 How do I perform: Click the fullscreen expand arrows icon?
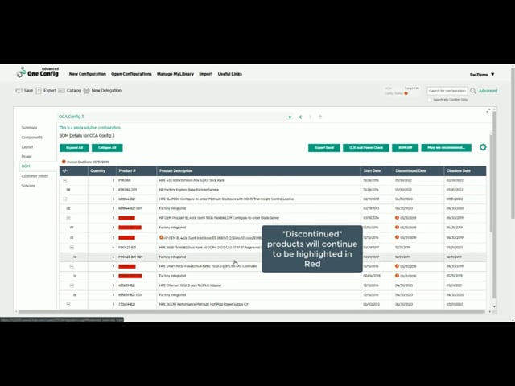[x=488, y=111]
